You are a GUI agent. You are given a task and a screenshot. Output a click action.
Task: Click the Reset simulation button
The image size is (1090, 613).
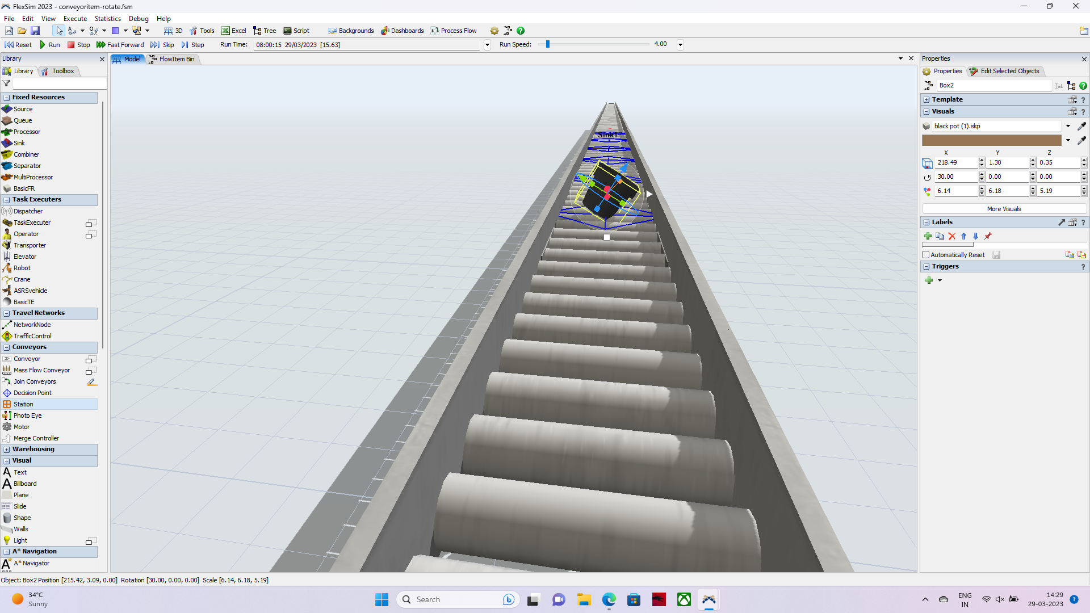[18, 45]
